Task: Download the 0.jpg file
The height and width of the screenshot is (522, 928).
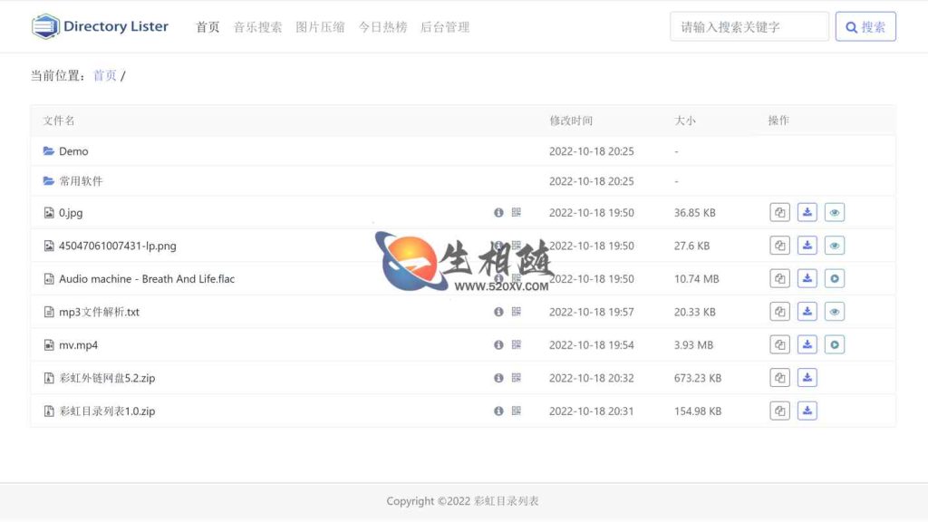Action: pos(807,213)
